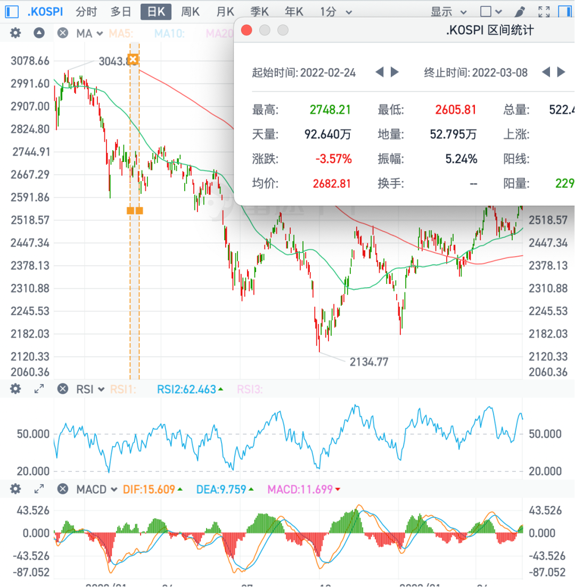The height and width of the screenshot is (587, 575).
Task: Switch to the 年K yearly tab
Action: click(294, 12)
